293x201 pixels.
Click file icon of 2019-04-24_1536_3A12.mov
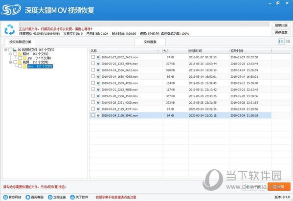pos(98,70)
